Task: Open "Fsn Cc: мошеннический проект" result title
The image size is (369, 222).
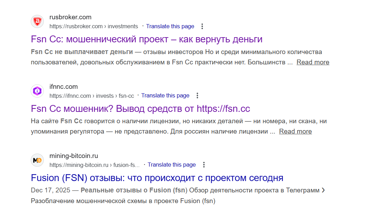Action: [147, 39]
